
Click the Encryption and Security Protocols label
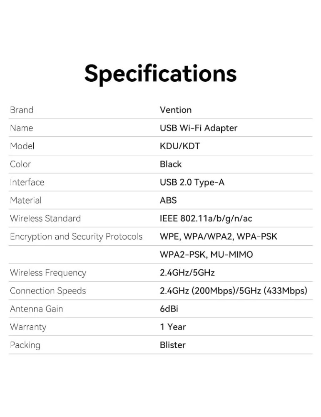[76, 237]
